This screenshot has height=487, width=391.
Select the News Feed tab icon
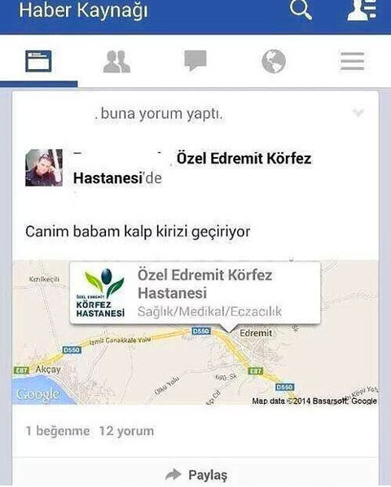38,61
